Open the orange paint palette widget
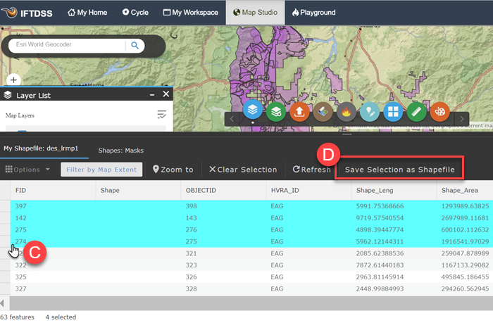This screenshot has width=493, height=323. tap(439, 111)
